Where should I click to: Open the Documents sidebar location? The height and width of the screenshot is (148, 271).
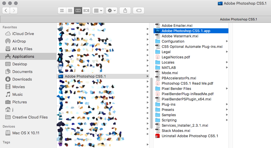point(28,72)
